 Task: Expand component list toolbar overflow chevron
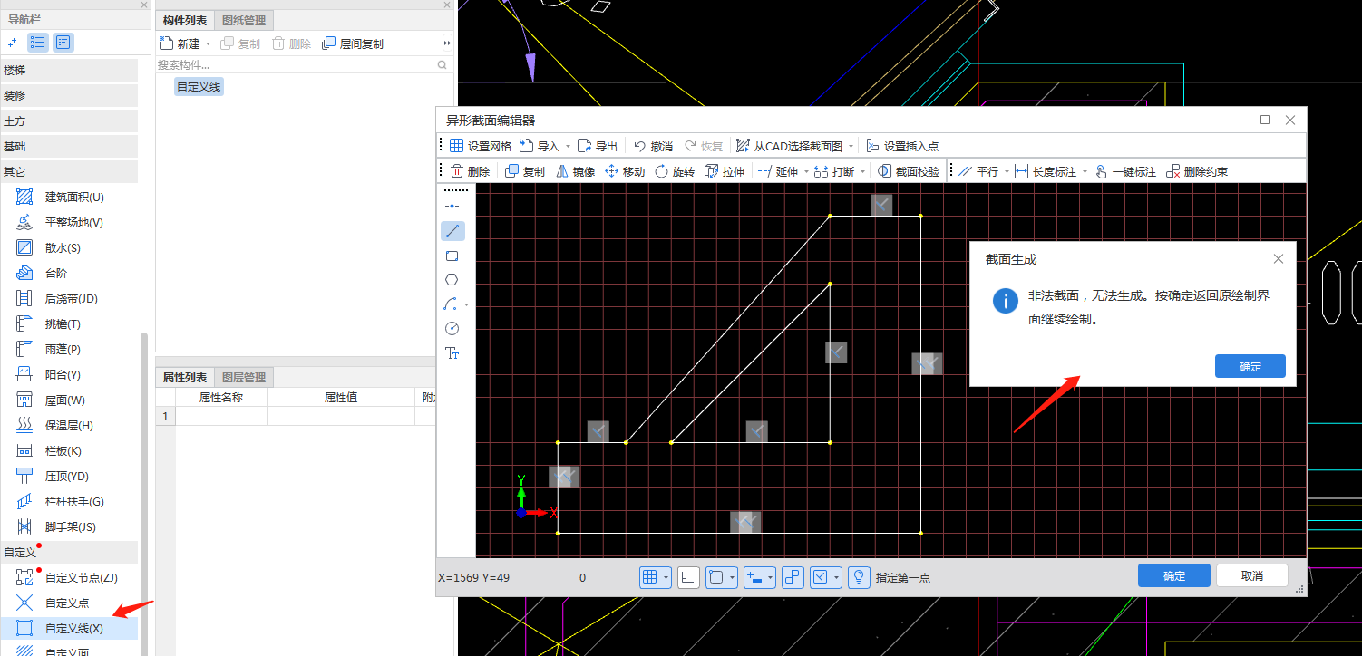[x=446, y=43]
